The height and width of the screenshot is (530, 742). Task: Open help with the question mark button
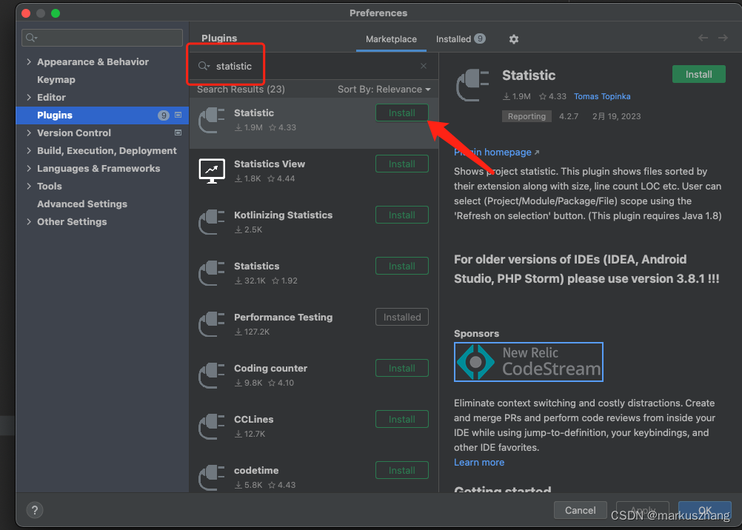(x=35, y=510)
